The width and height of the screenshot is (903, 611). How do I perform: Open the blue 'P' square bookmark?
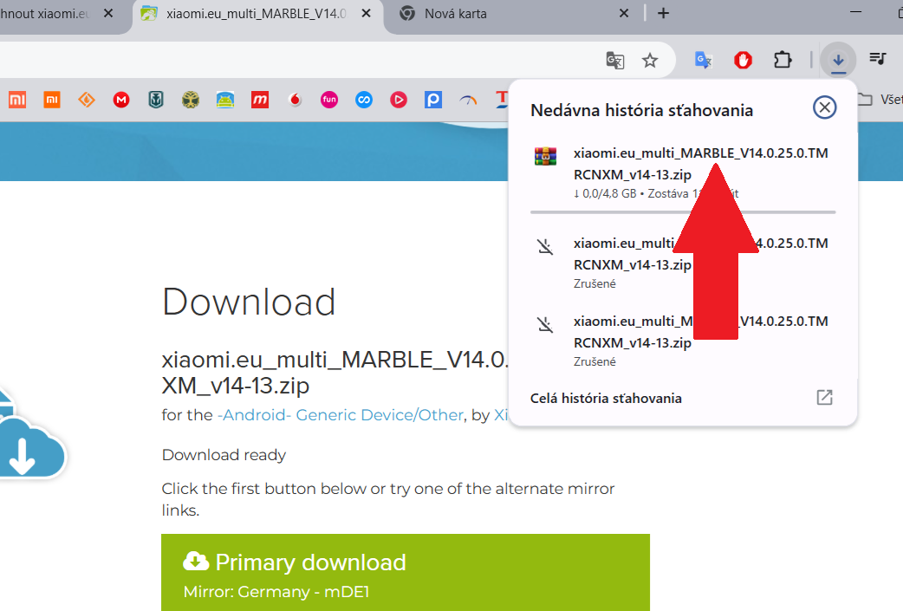tap(433, 100)
